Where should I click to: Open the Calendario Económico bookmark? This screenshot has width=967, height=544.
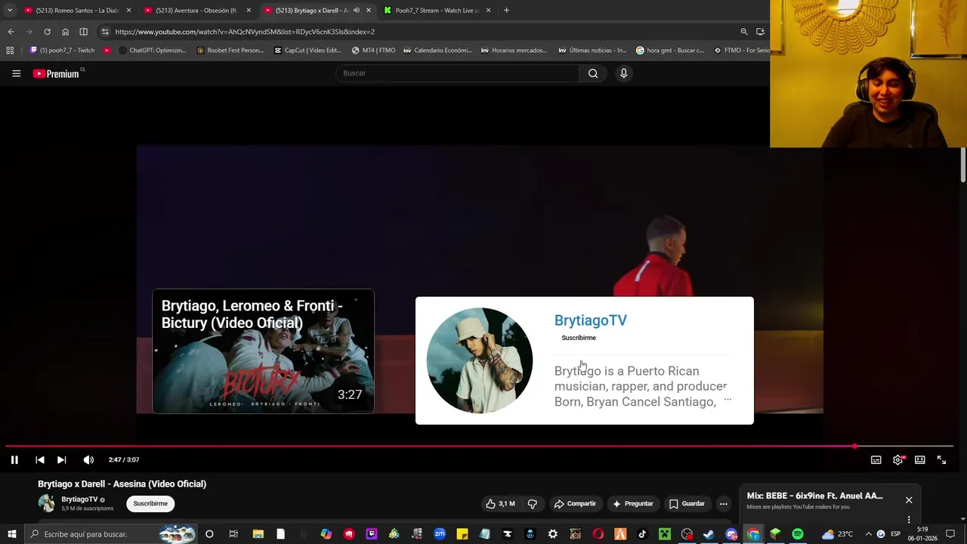[437, 51]
